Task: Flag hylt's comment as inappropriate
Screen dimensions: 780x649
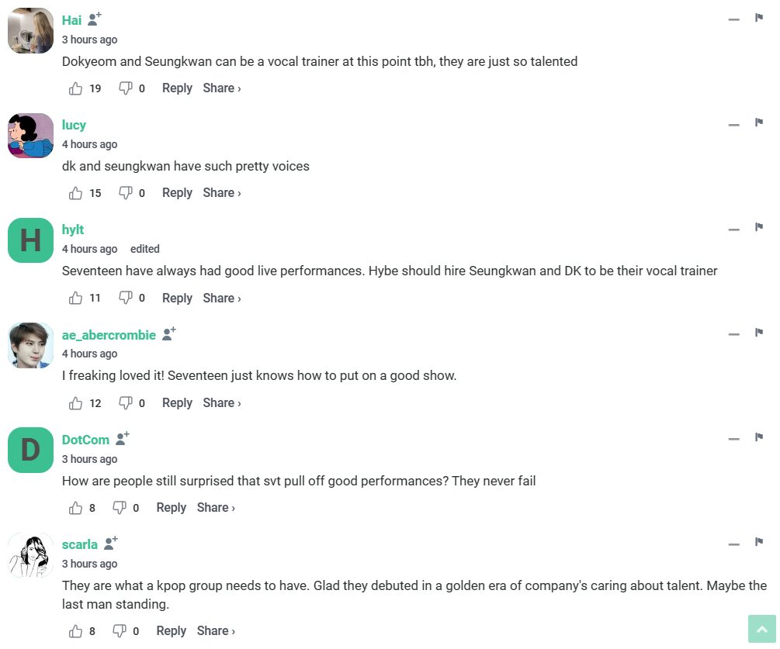Action: [759, 228]
